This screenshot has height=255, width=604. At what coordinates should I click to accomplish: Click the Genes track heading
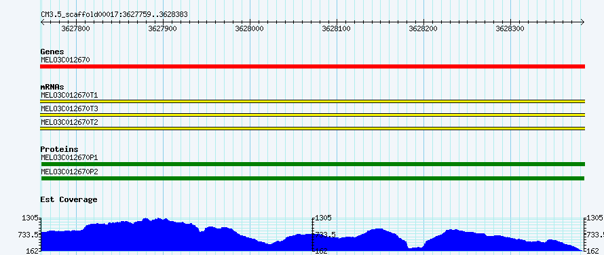click(x=52, y=52)
